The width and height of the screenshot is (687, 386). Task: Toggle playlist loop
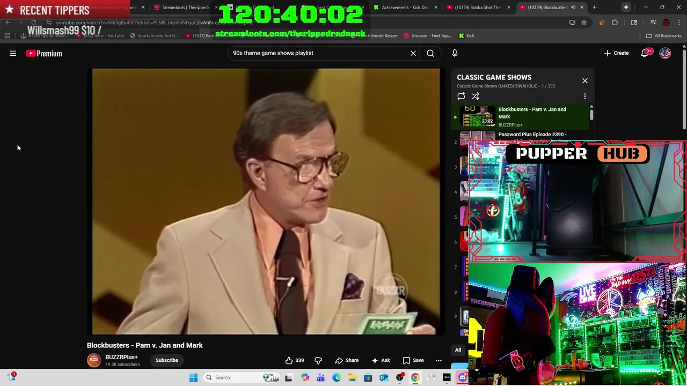(x=461, y=96)
